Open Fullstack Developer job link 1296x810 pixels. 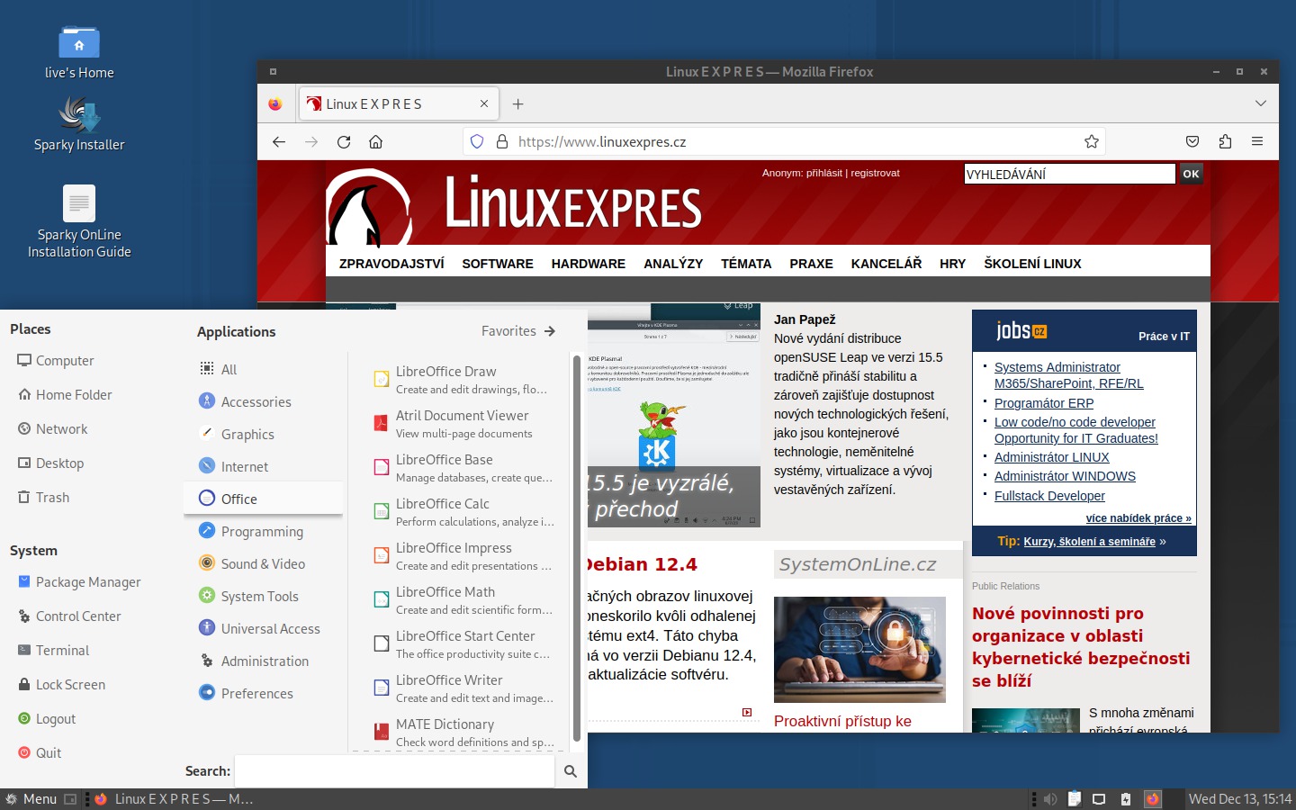point(1049,496)
